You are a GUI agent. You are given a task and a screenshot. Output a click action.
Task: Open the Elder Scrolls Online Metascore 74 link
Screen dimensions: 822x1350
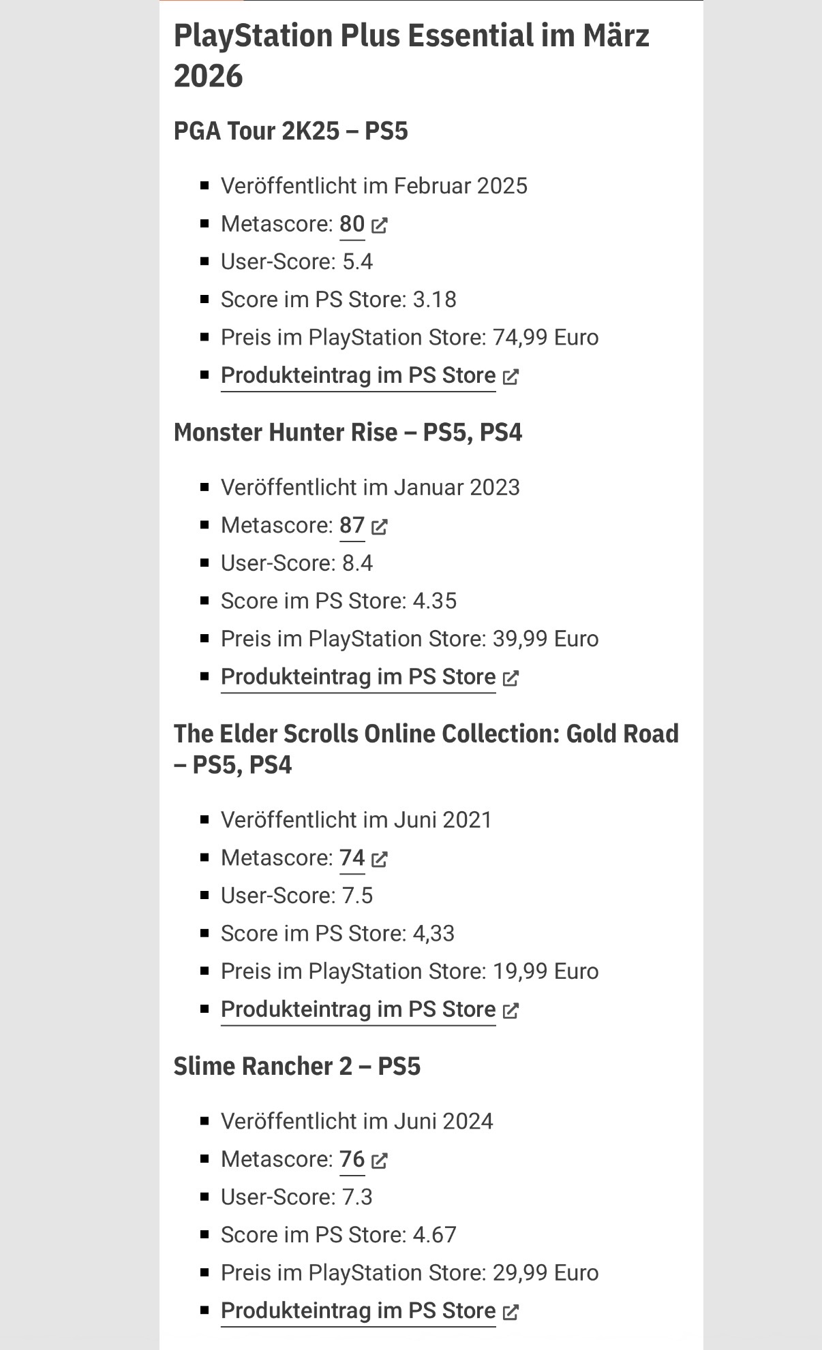352,858
